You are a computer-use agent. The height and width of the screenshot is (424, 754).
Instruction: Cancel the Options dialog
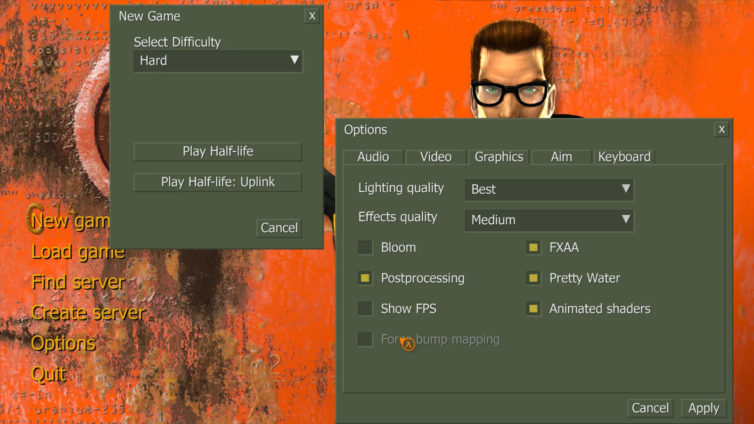[x=650, y=408]
